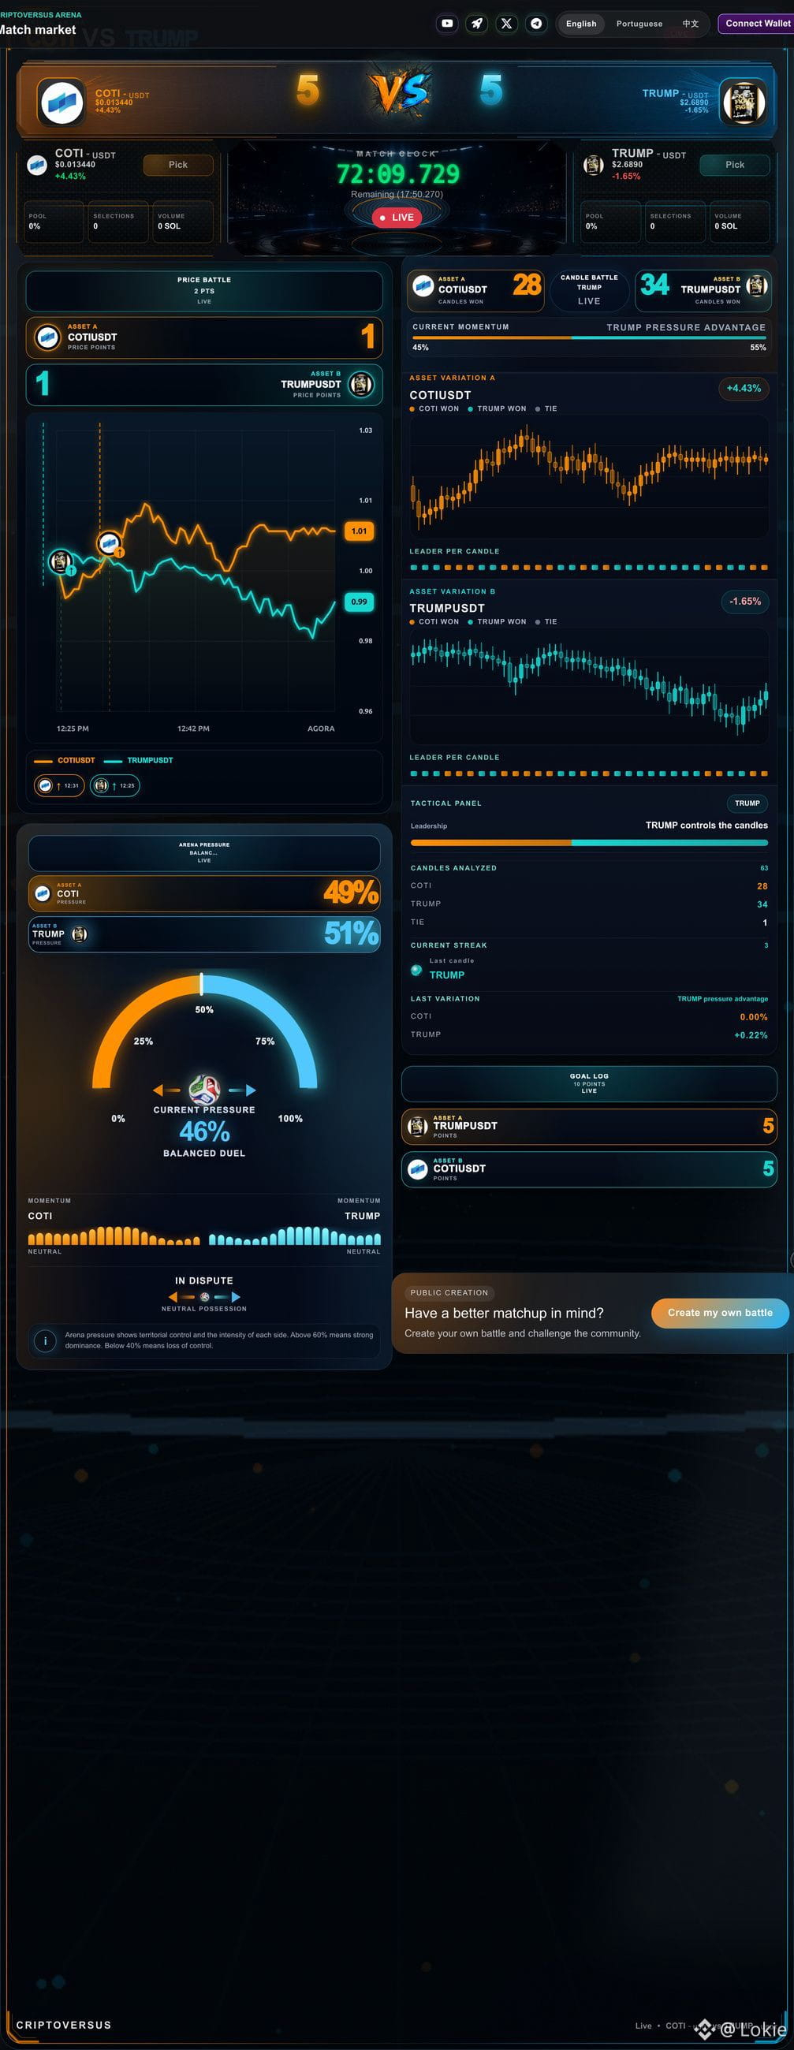Toggle the COTIUSDT legend line

[x=65, y=760]
